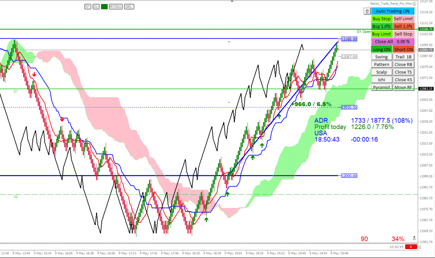
Task: Click the up-down arrow panel collapse icon
Action: coord(367,11)
